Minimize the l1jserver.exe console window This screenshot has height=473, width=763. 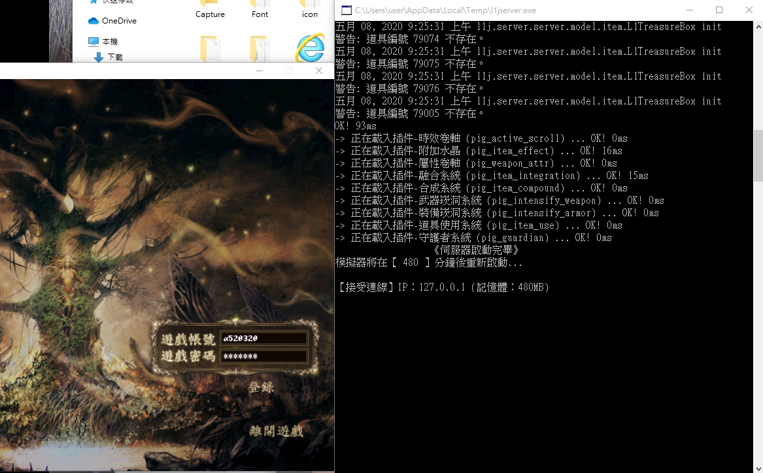coord(690,10)
